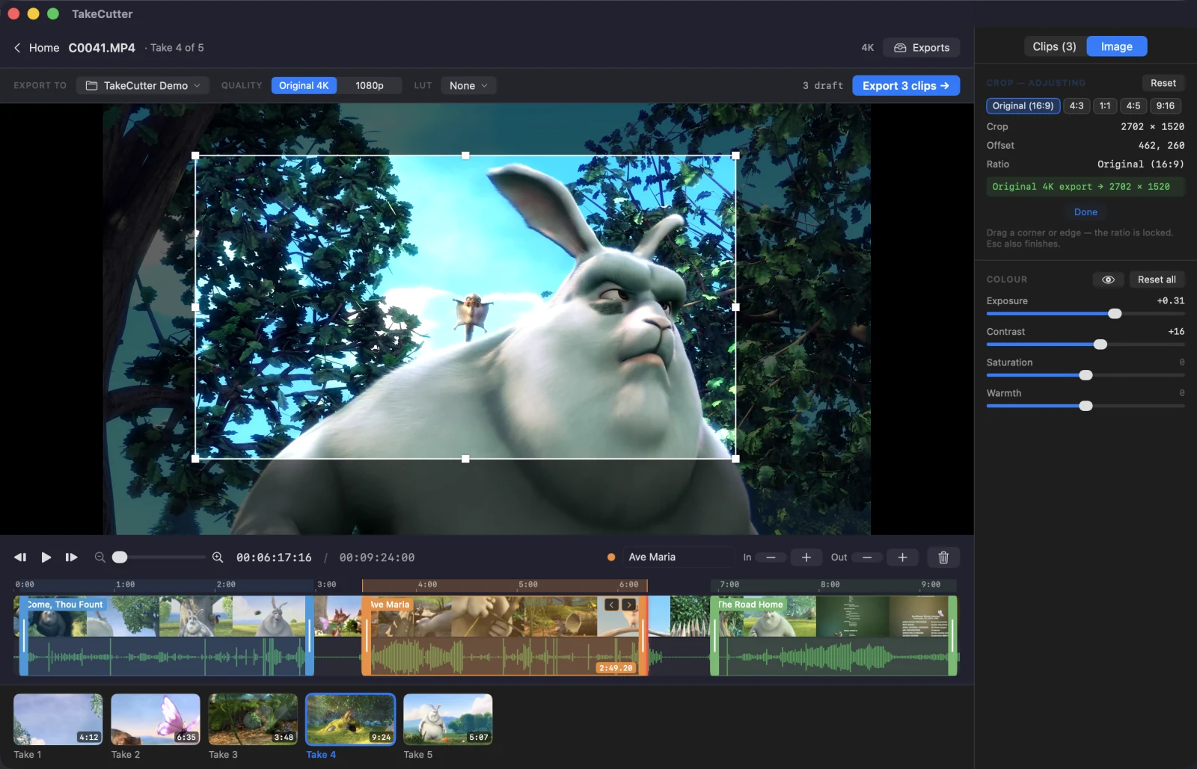Jump to previous clip arrow on Ave Maria
Viewport: 1197px width, 769px height.
612,605
